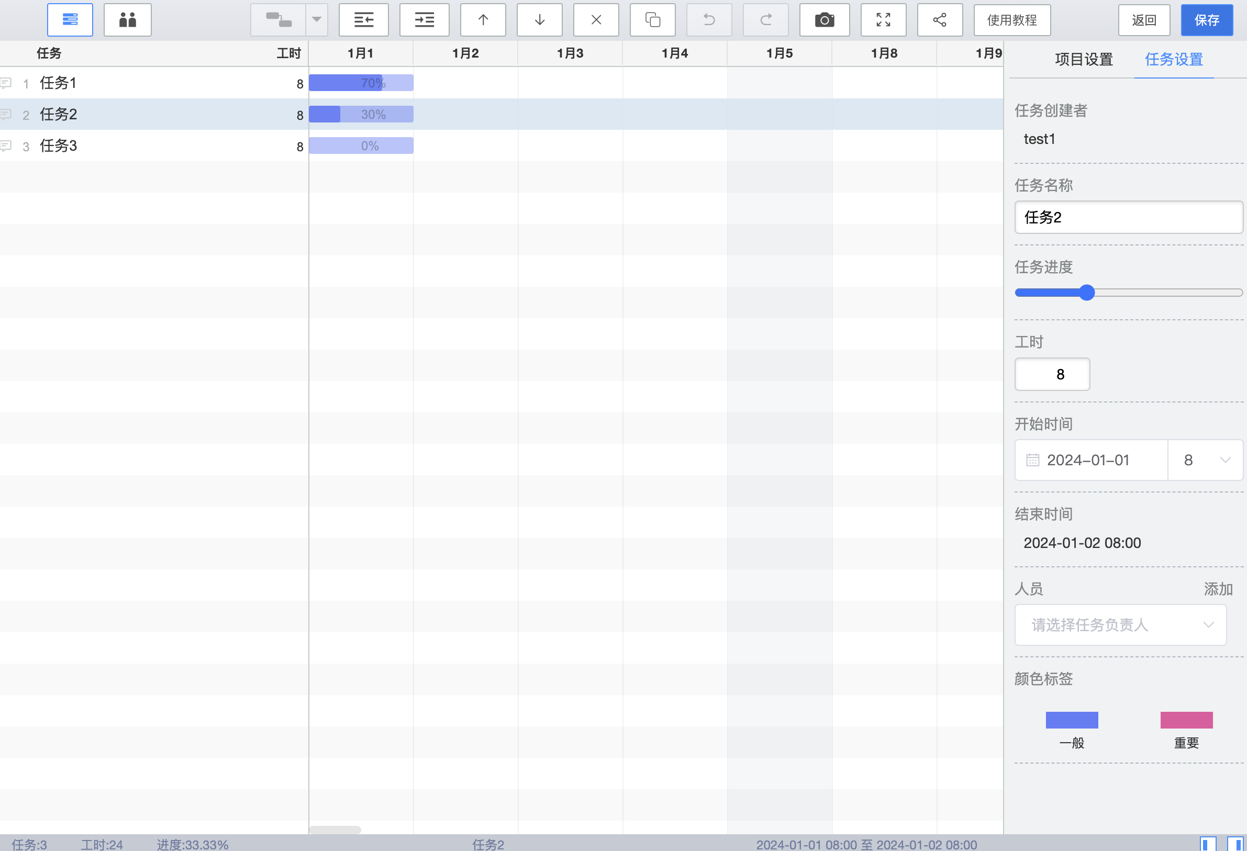Click the 工时 column header
1247x851 pixels.
[x=288, y=53]
